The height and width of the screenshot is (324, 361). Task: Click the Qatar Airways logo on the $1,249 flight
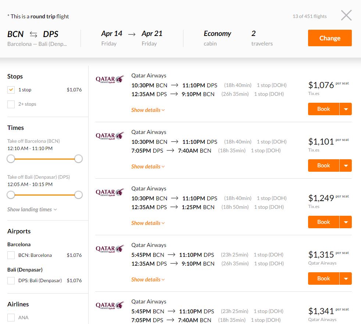[110, 192]
